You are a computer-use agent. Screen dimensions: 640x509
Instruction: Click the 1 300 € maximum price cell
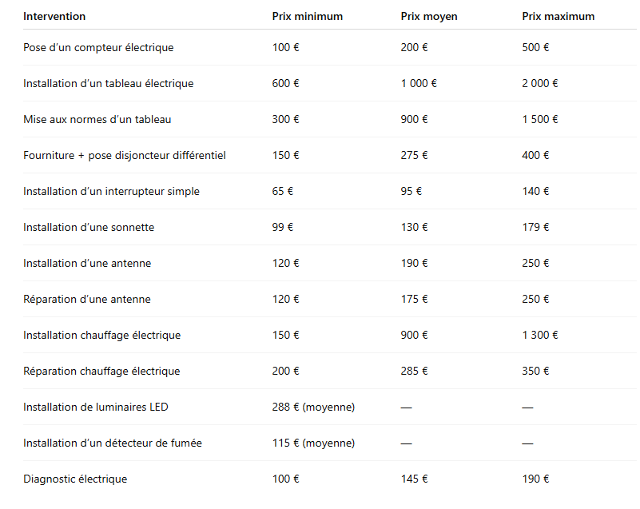click(x=540, y=335)
